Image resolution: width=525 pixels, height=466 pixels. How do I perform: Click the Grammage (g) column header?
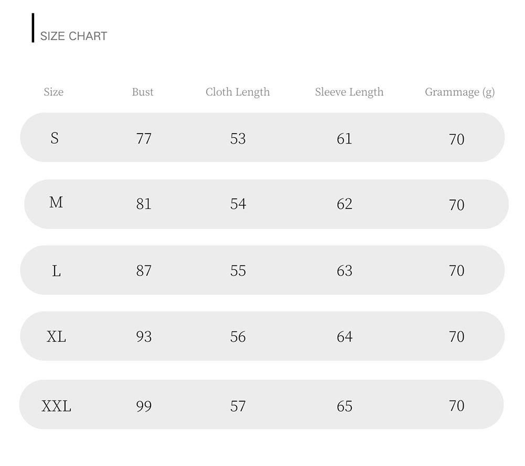[x=459, y=92]
